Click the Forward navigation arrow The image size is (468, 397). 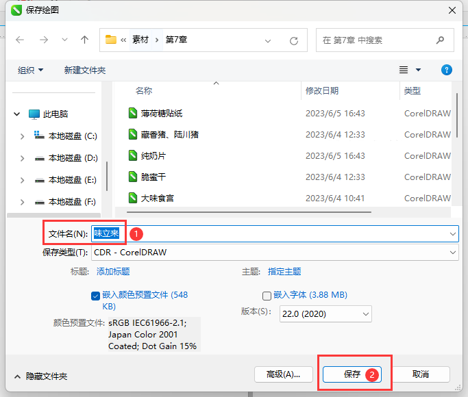pyautogui.click(x=44, y=40)
